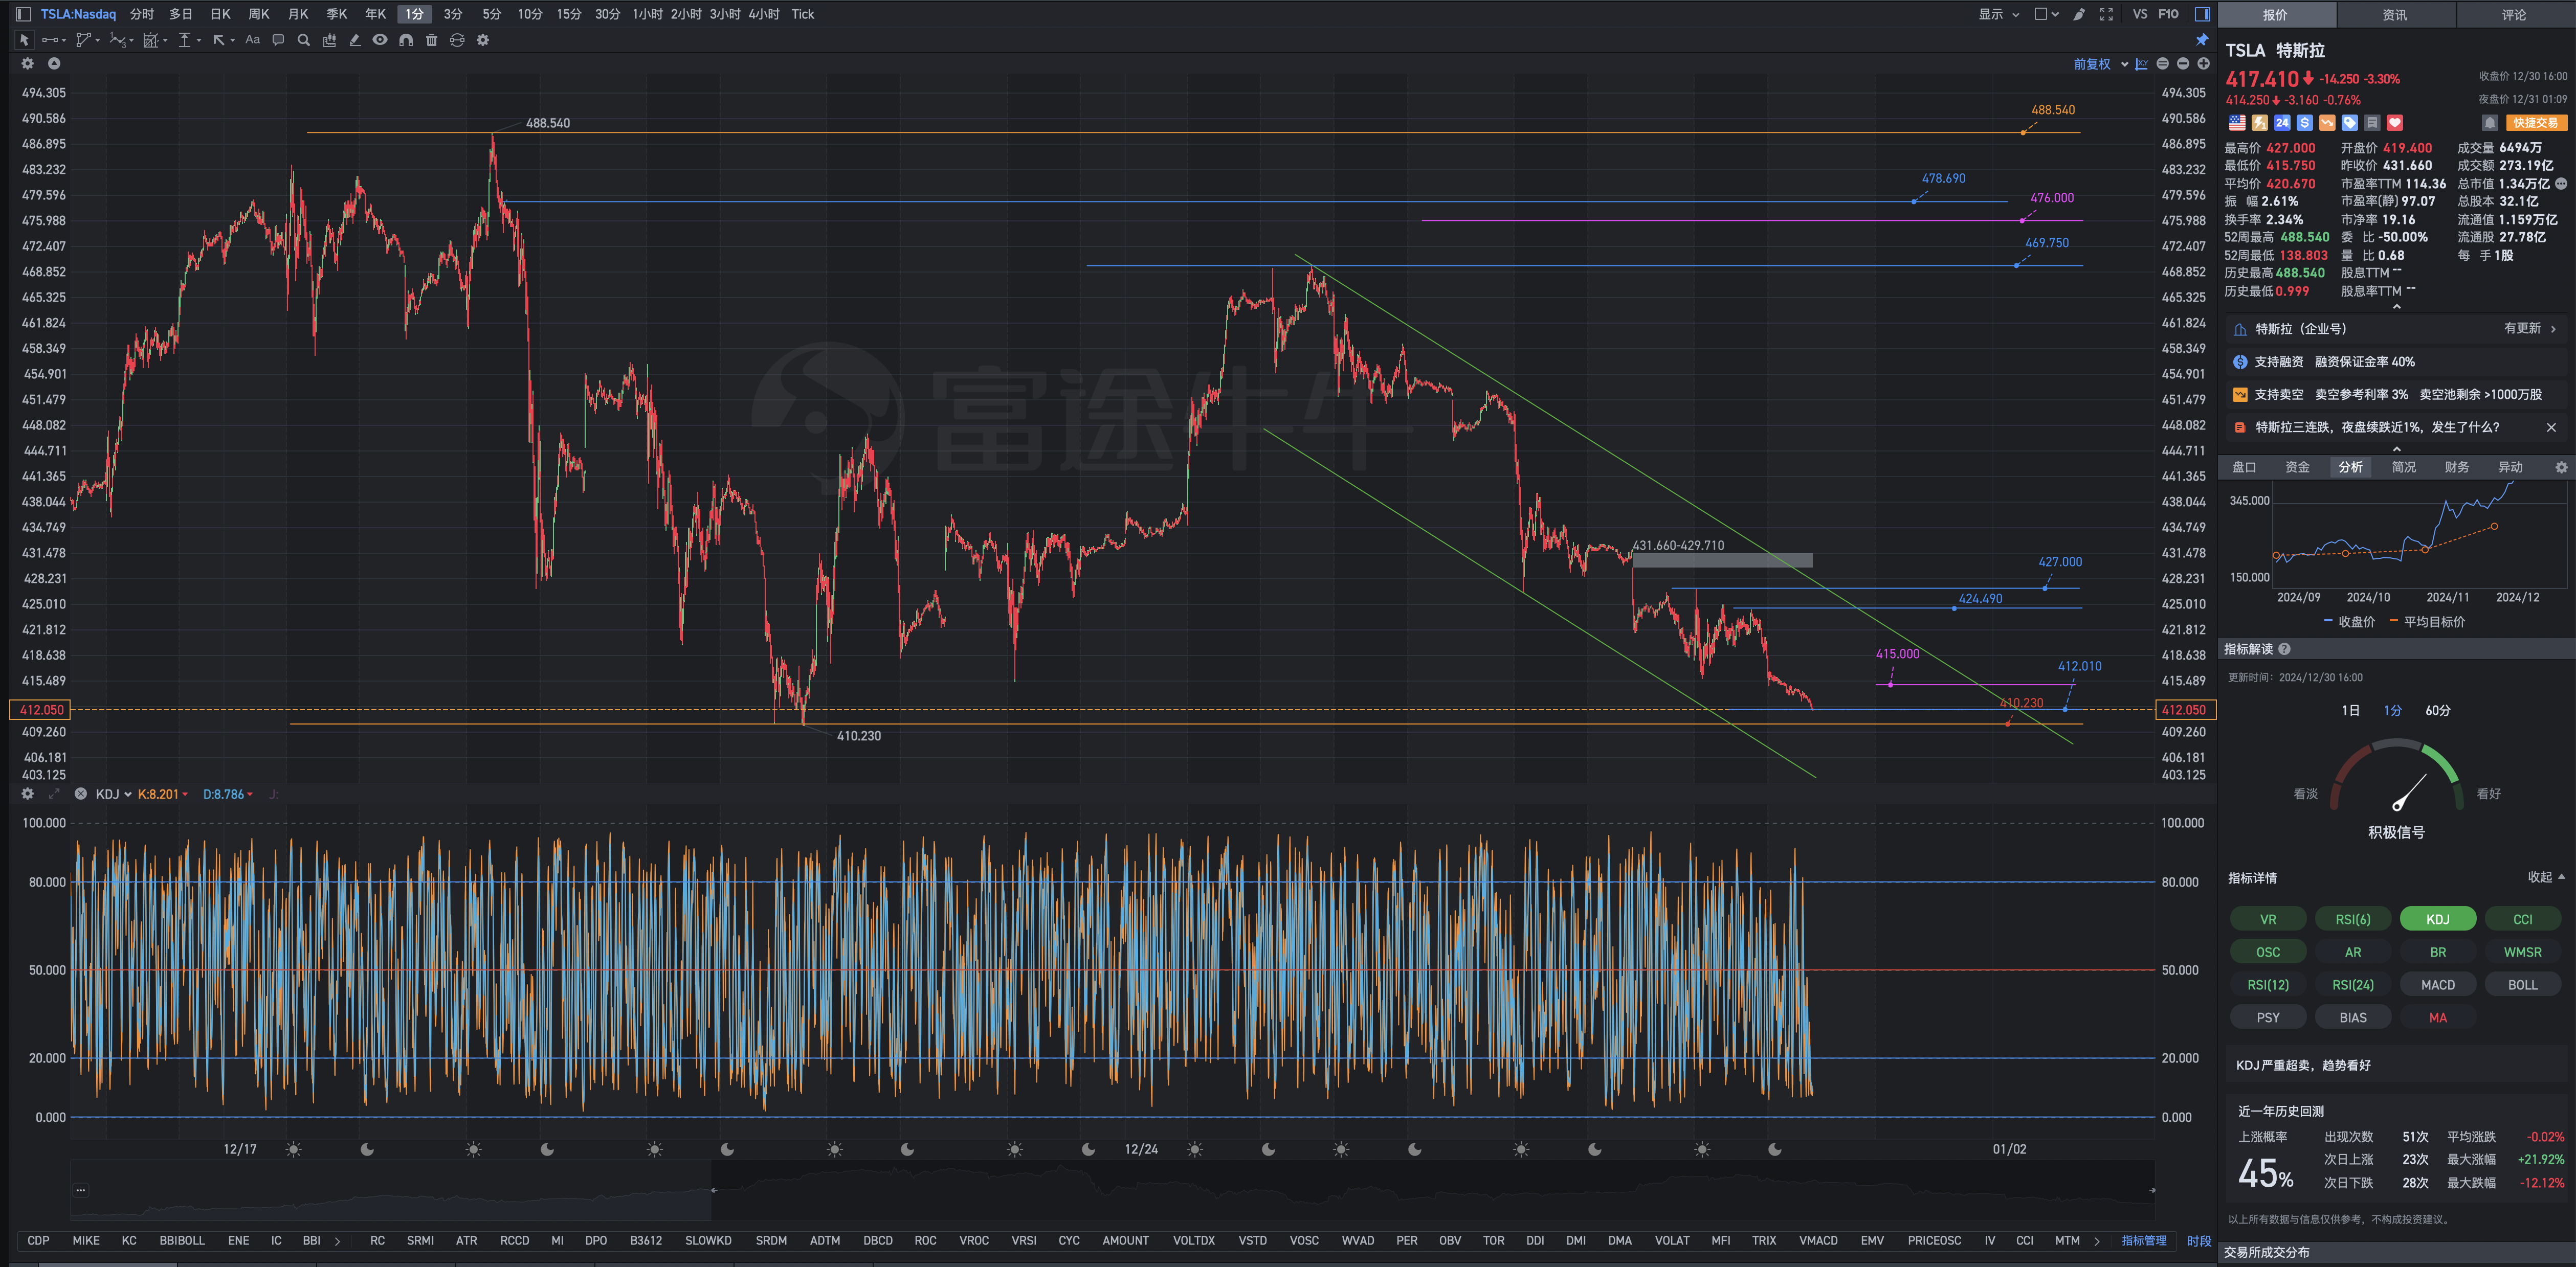Pick the polyline channel drawing tool
This screenshot has width=2576, height=1267.
pos(85,40)
